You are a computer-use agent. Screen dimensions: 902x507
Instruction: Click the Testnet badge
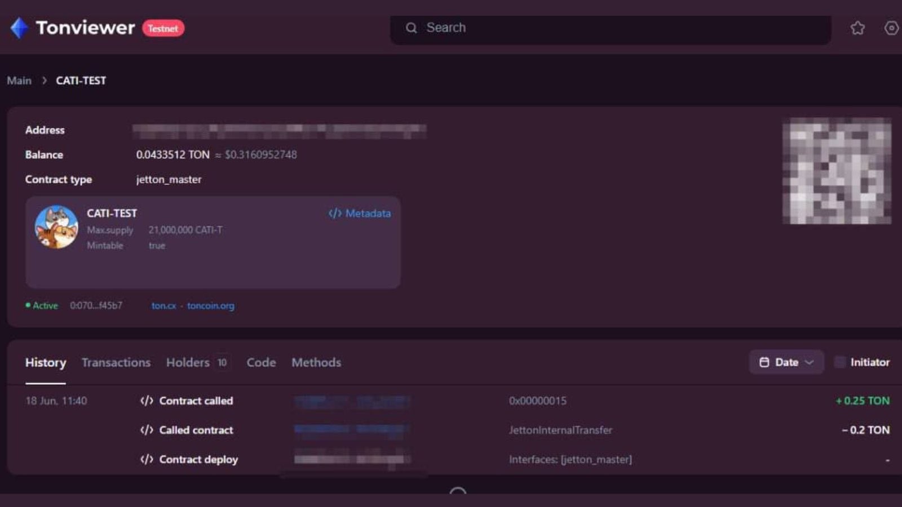[x=163, y=28]
